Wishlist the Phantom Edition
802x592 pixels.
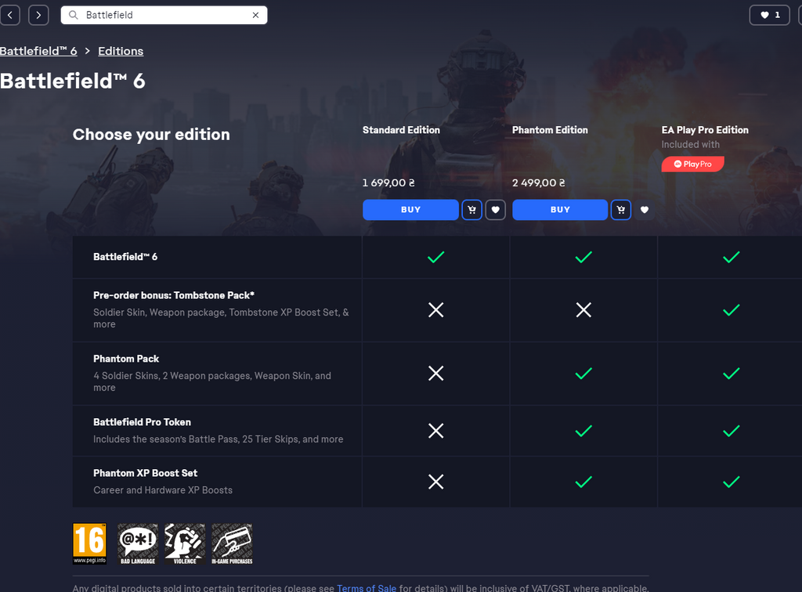click(x=645, y=210)
